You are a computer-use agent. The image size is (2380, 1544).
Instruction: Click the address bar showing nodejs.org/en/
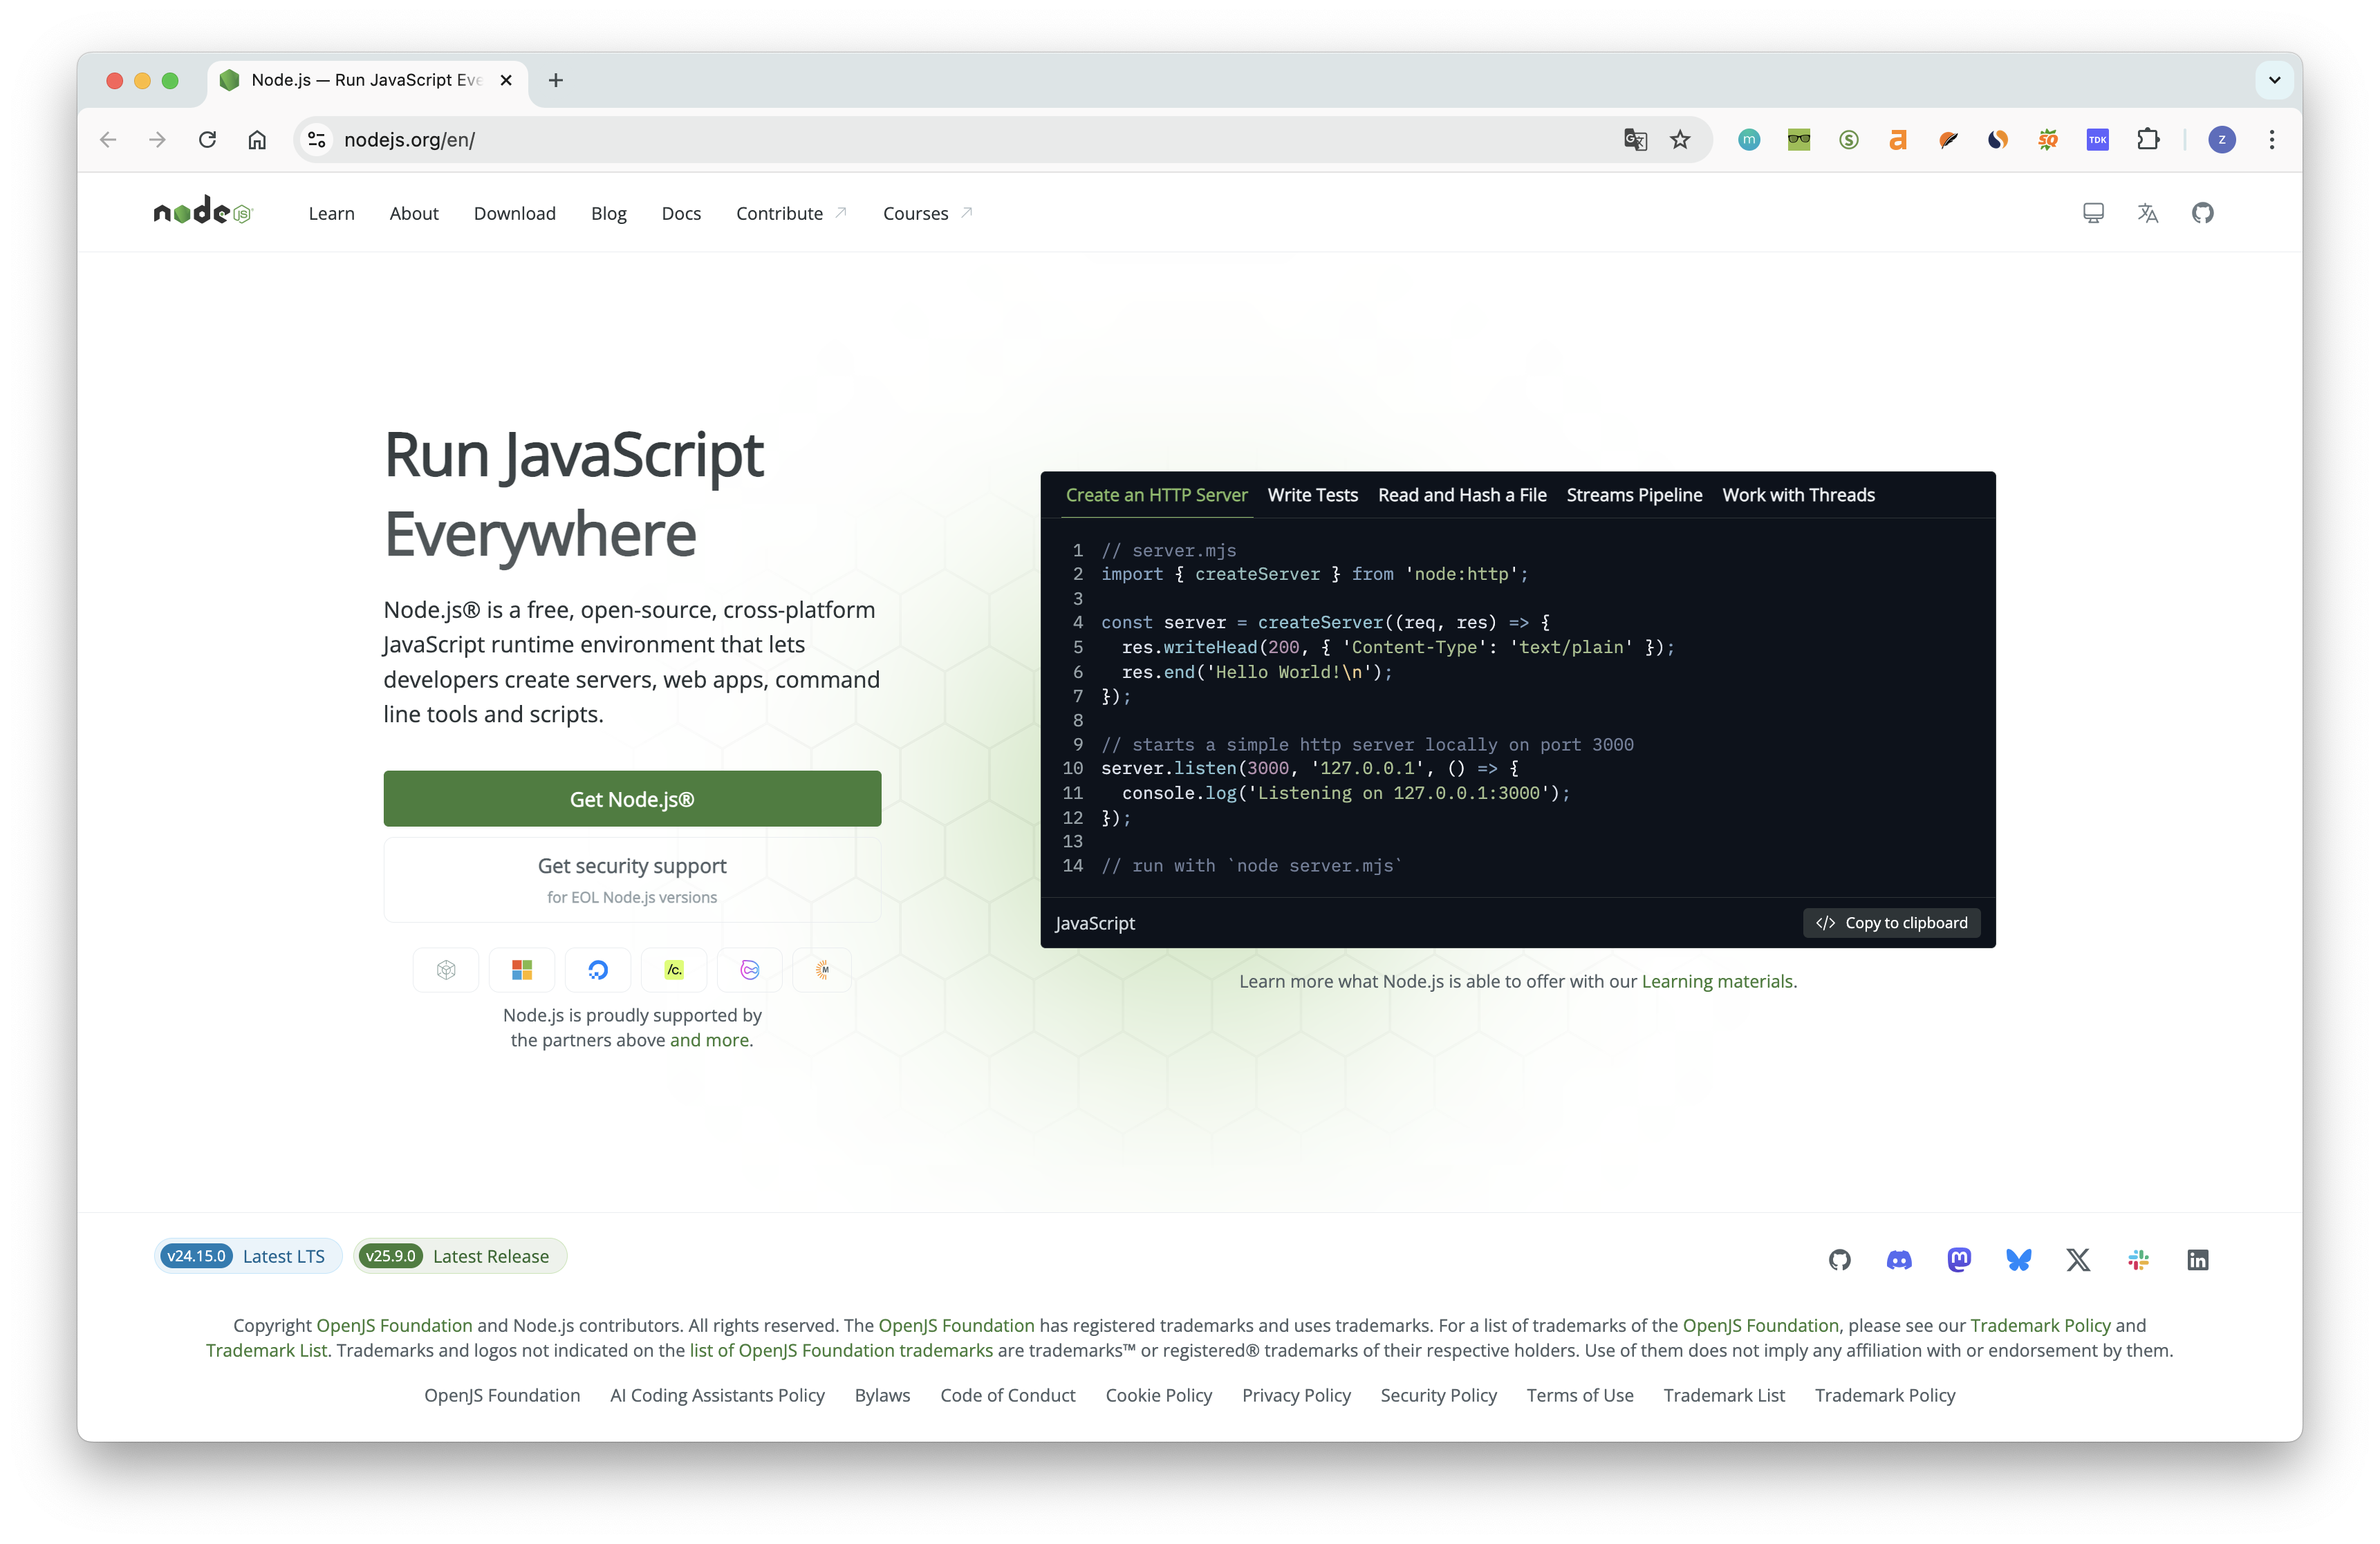click(x=900, y=140)
